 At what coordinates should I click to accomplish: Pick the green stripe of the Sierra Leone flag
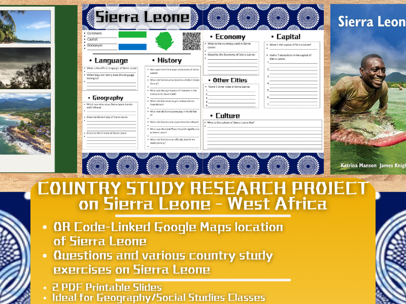[x=132, y=33]
